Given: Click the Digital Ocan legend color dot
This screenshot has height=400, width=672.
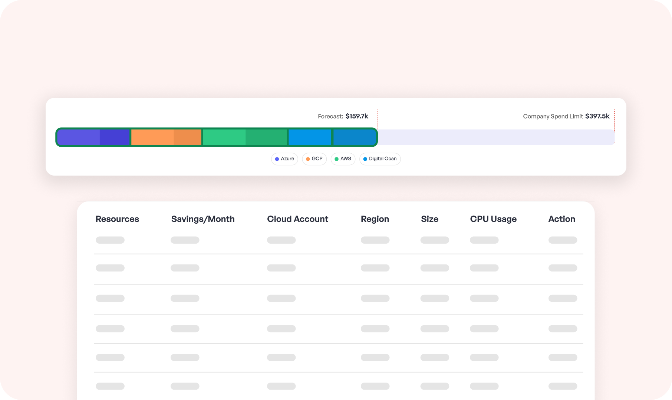Looking at the screenshot, I should point(365,159).
